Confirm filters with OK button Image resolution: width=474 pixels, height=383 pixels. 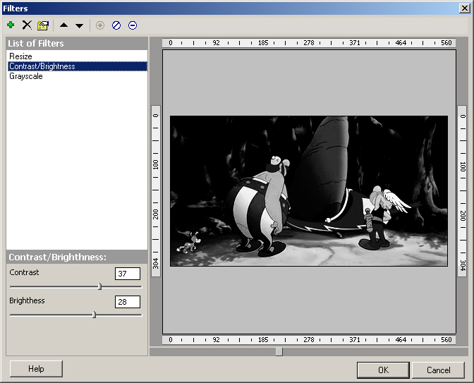point(383,370)
